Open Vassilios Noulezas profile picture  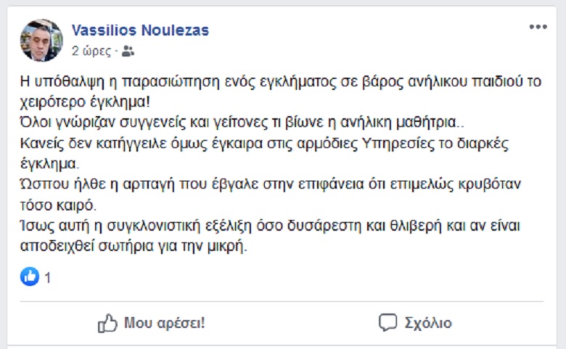click(x=41, y=40)
